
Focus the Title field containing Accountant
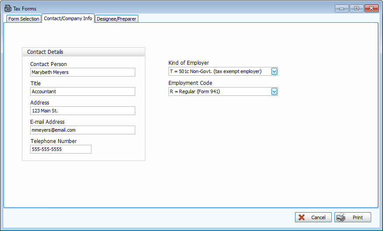[x=82, y=91]
